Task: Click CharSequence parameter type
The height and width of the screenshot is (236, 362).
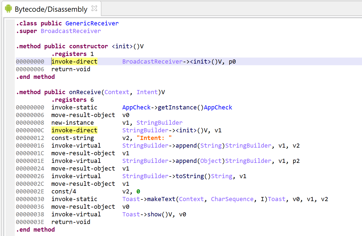Action: 232,199
